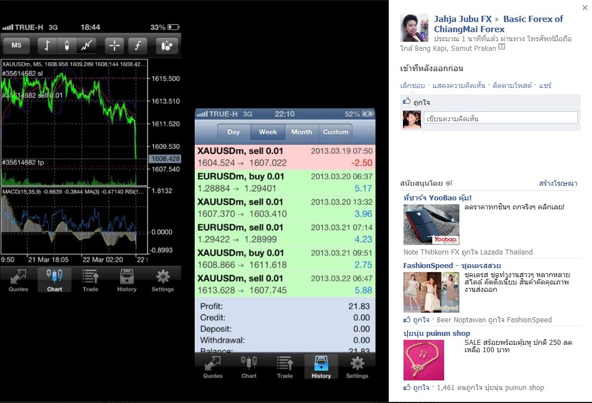Select the Day history filter
The width and height of the screenshot is (592, 403).
(234, 132)
